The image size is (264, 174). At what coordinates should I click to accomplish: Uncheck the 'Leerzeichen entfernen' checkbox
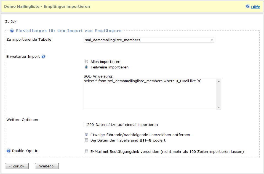coord(86,135)
